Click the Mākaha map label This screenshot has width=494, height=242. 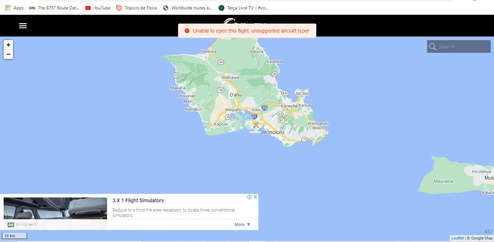coord(178,88)
